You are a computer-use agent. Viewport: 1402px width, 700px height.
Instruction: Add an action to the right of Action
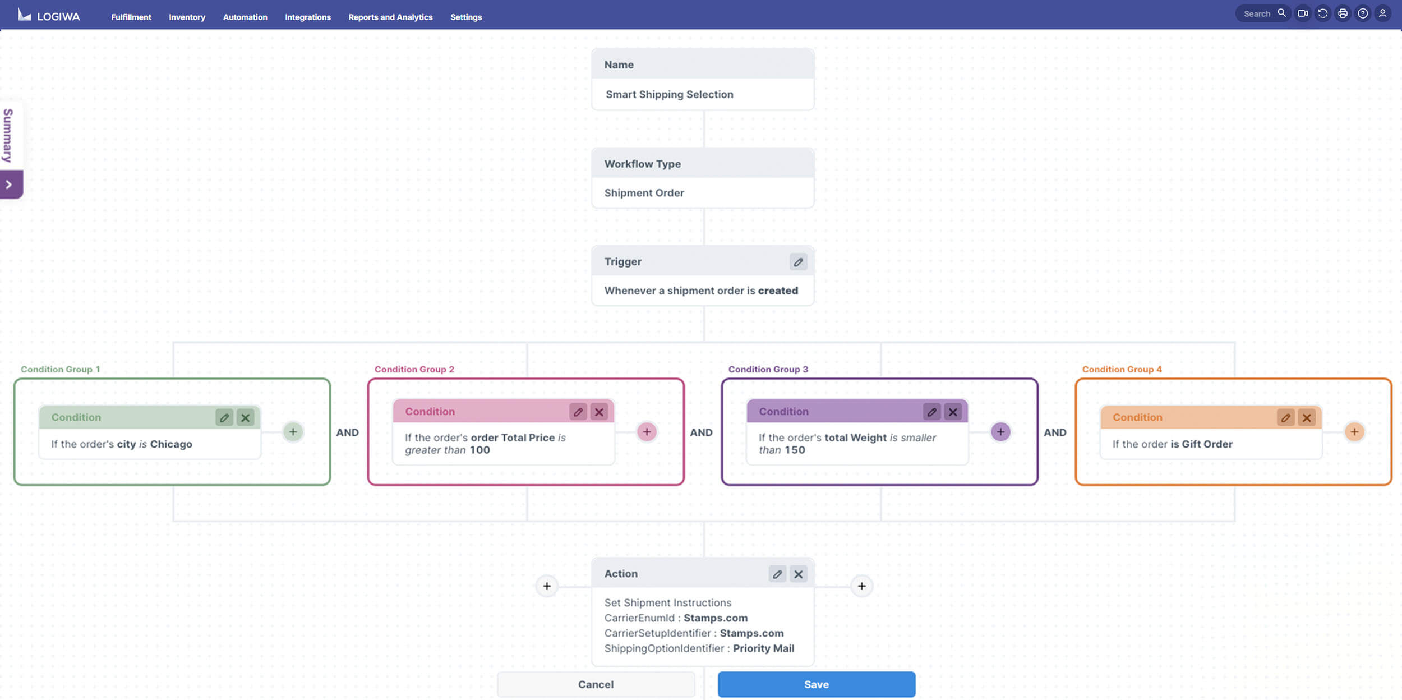pyautogui.click(x=862, y=586)
